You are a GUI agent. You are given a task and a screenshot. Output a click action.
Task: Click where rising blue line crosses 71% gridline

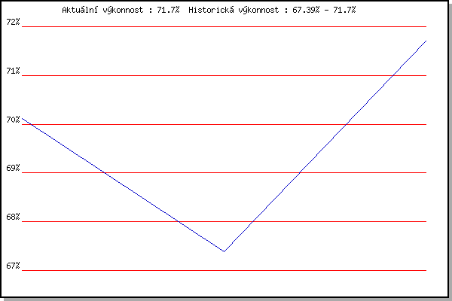coord(393,75)
